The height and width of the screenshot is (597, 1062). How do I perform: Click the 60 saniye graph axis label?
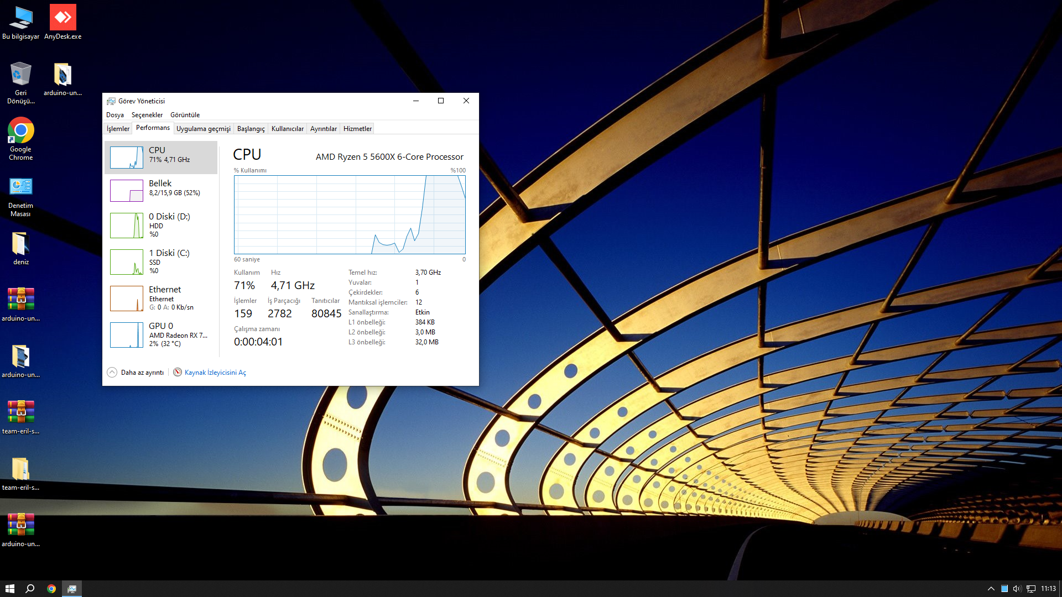pyautogui.click(x=247, y=259)
